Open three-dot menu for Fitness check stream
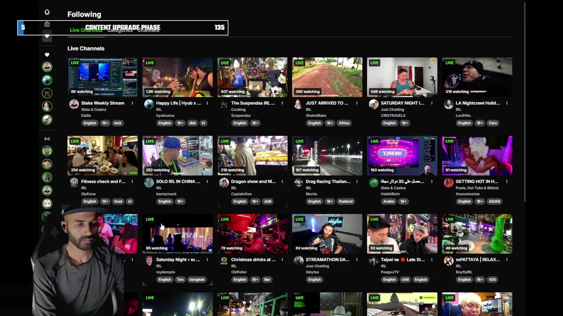The width and height of the screenshot is (563, 316). click(132, 181)
